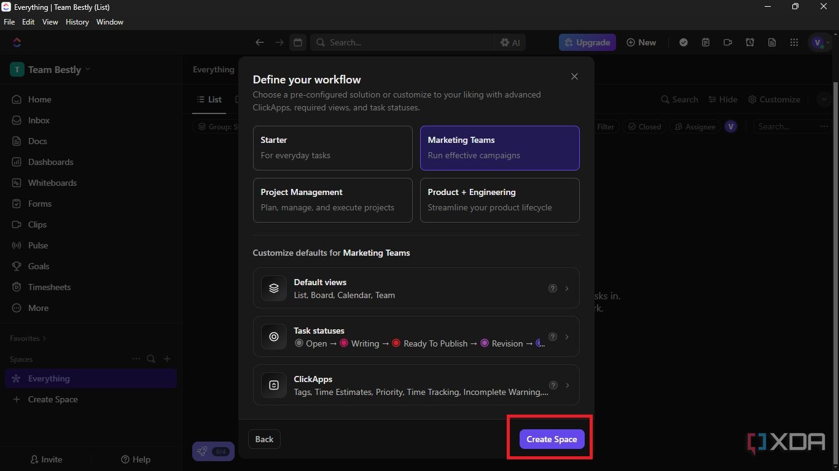Image resolution: width=839 pixels, height=471 pixels.
Task: Open Timesheets in the sidebar
Action: point(92,287)
